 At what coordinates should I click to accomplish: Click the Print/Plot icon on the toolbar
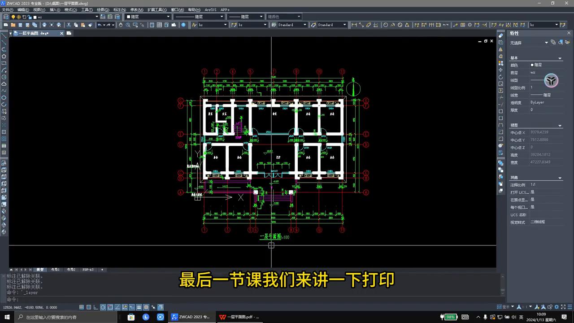[44, 25]
